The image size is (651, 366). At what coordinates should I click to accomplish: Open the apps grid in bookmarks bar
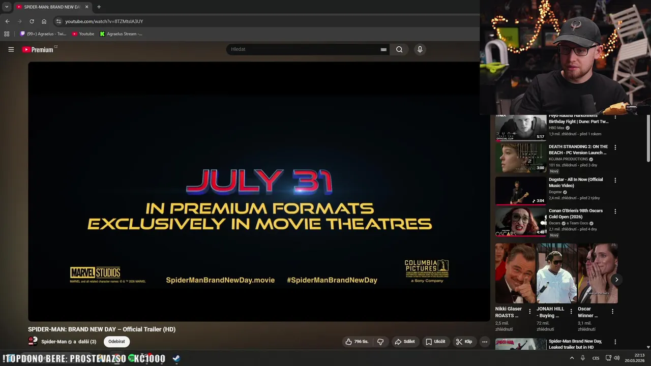pos(7,34)
